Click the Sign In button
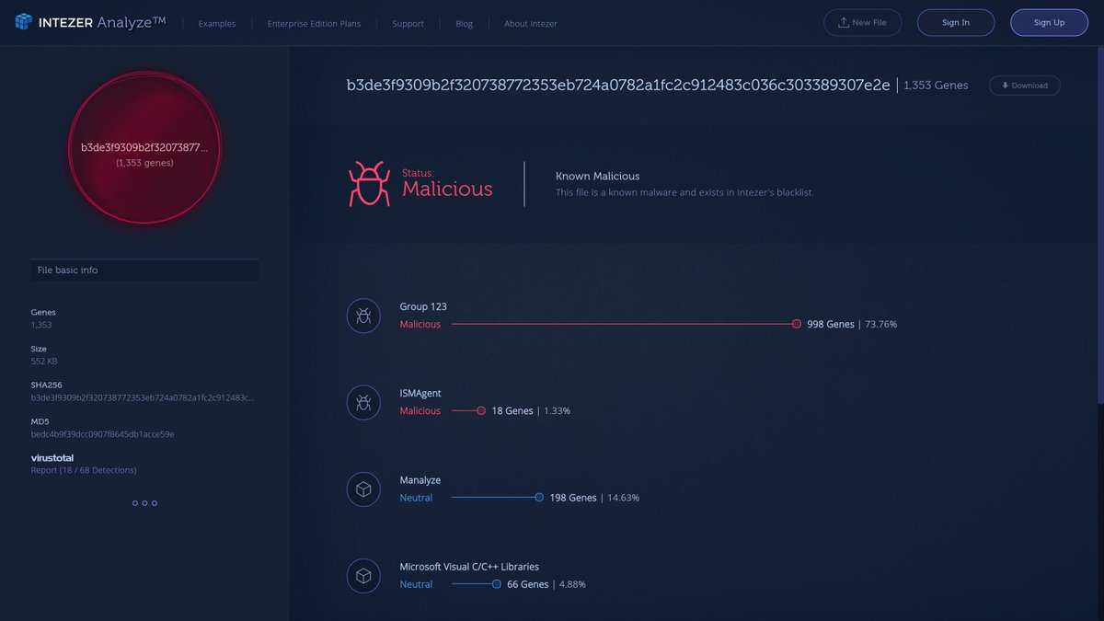The width and height of the screenshot is (1104, 621). point(956,22)
